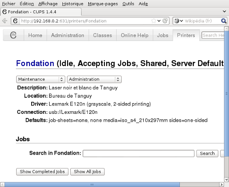Open the Affichage menu
Viewport: 229px width, 187px height.
click(x=48, y=4)
